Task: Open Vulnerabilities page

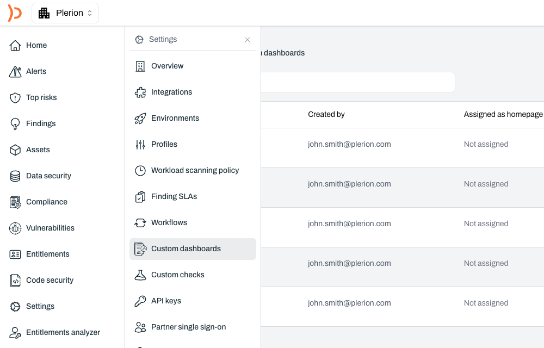Action: coord(50,228)
